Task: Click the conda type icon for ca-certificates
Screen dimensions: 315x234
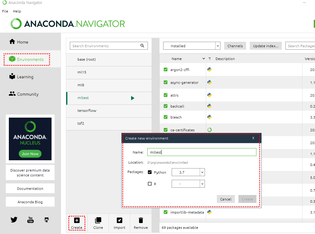Action: [209, 130]
